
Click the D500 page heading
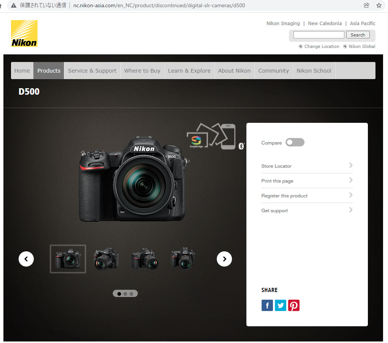pos(29,92)
